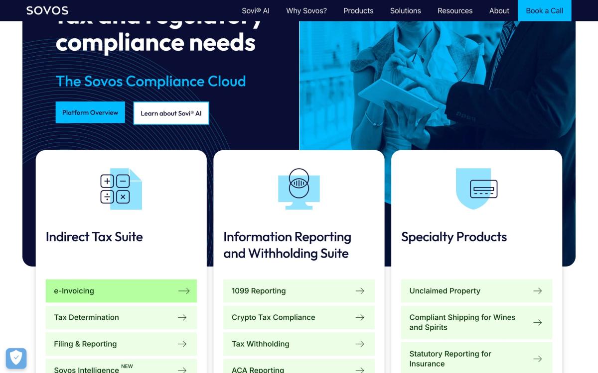Viewport: 598px width, 373px height.
Task: Open the About menu
Action: pyautogui.click(x=499, y=10)
